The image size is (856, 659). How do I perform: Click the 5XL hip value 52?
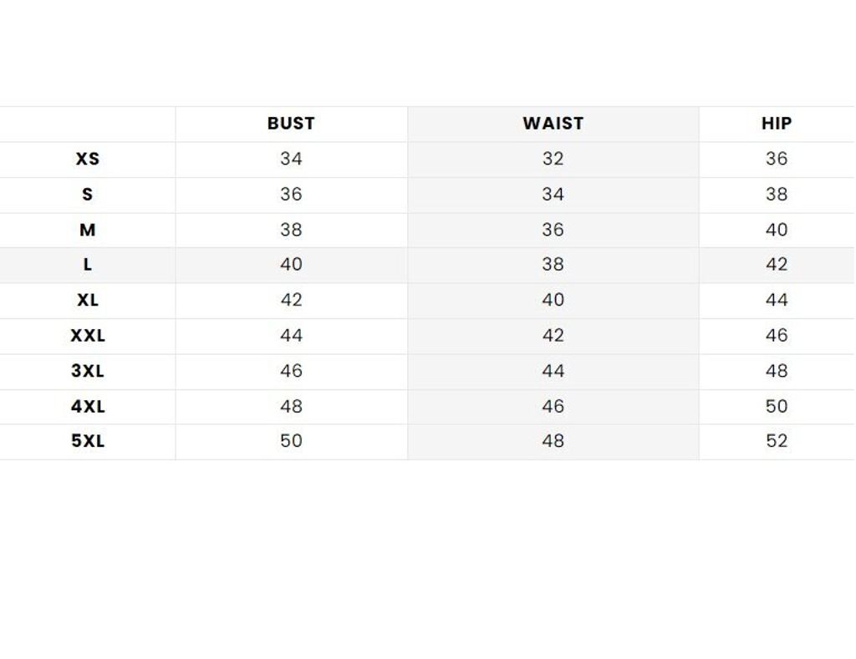(x=777, y=441)
